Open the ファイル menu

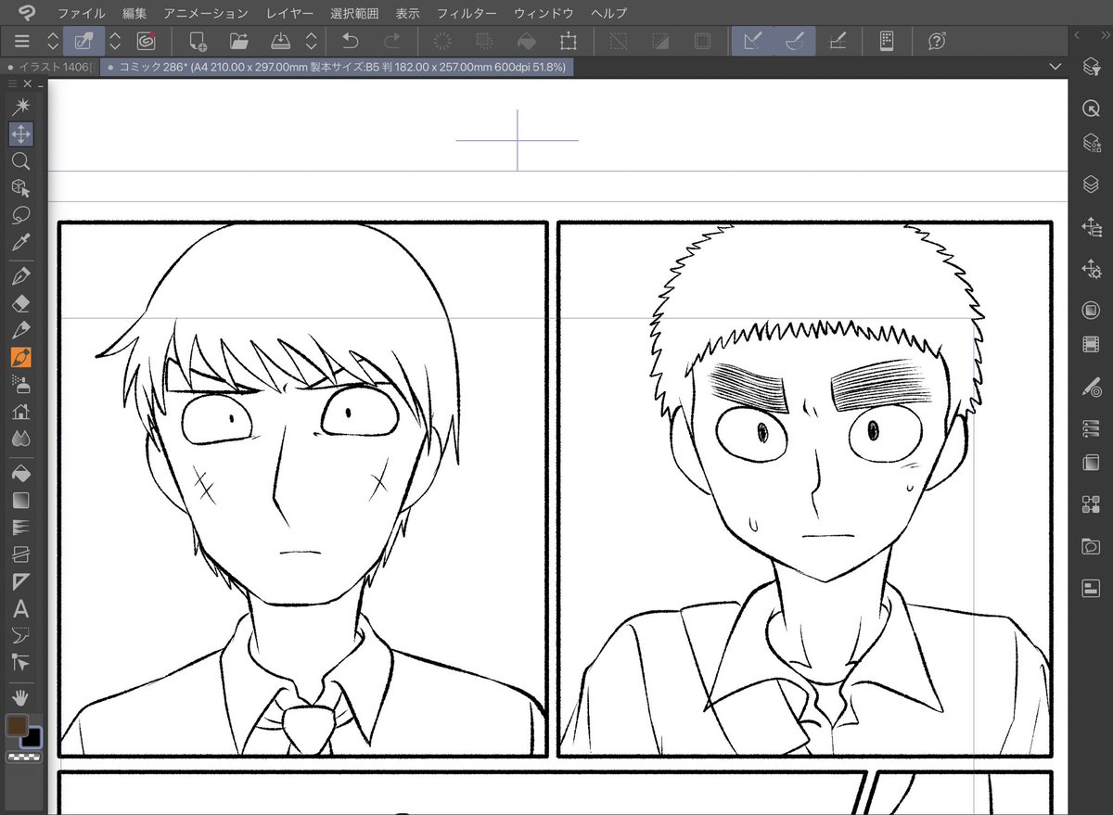point(81,13)
